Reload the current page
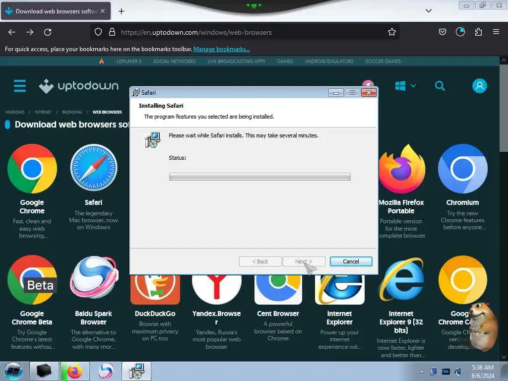Screen dimensions: 508x381 (x=48, y=32)
